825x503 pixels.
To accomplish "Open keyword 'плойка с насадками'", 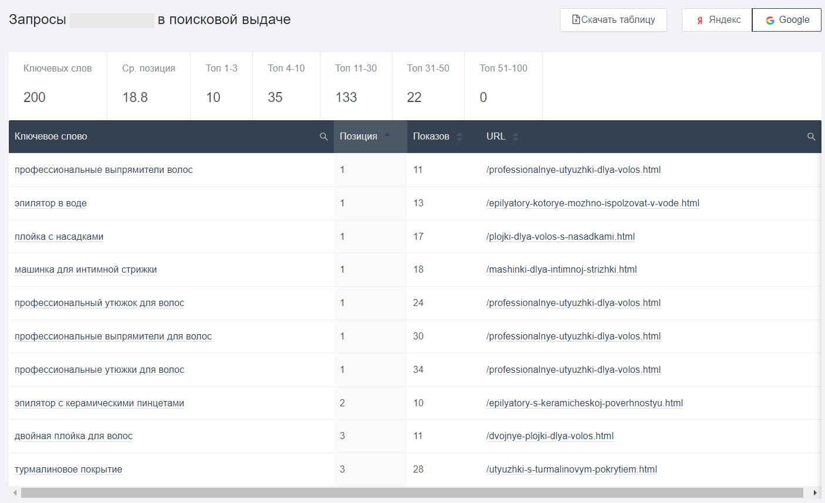I will [59, 237].
